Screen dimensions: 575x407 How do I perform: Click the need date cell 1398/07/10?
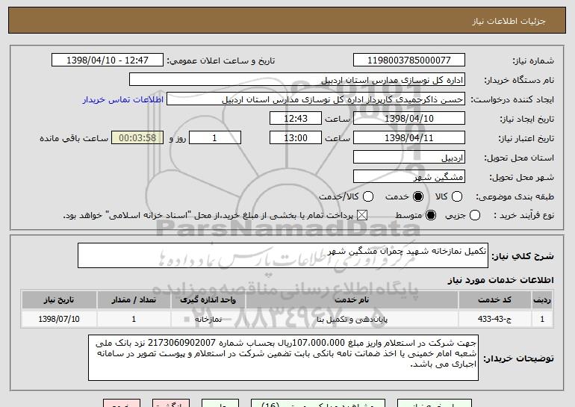pos(59,319)
